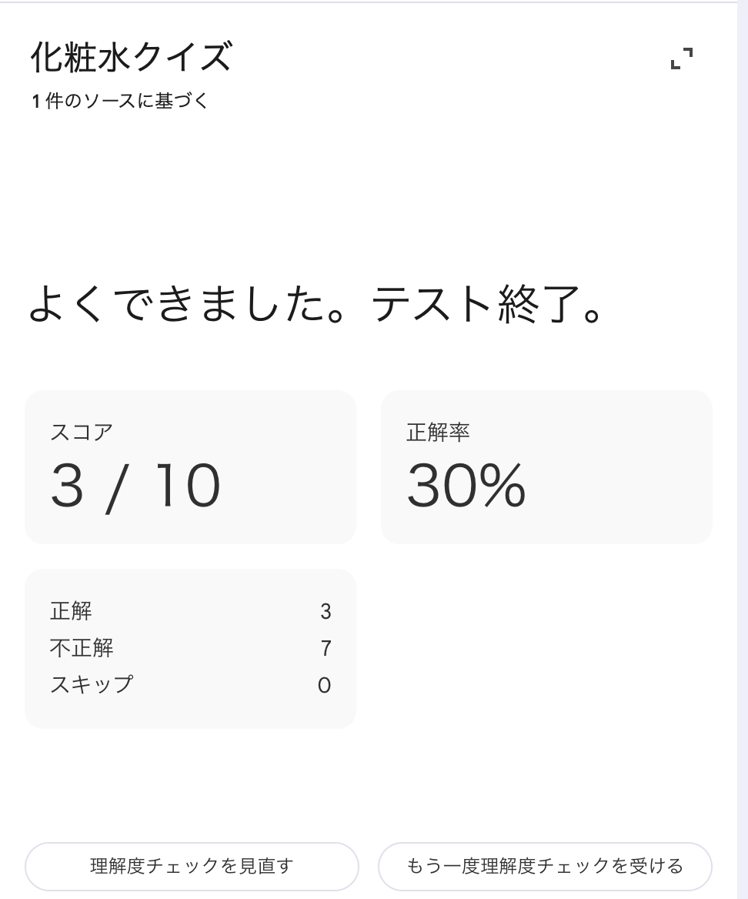Click the 1件のソースに基づく source text
The height and width of the screenshot is (899, 748).
click(120, 101)
